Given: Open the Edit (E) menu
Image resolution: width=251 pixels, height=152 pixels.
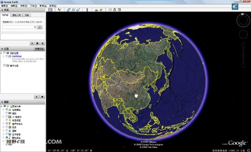Looking at the screenshot, I should coord(14,6).
